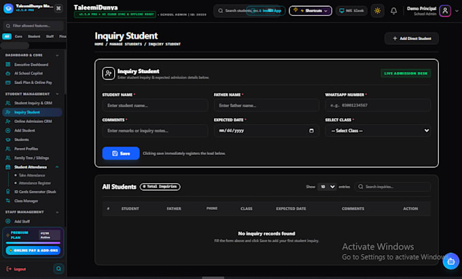Go to Add Student page
The image size is (462, 279).
(24, 130)
